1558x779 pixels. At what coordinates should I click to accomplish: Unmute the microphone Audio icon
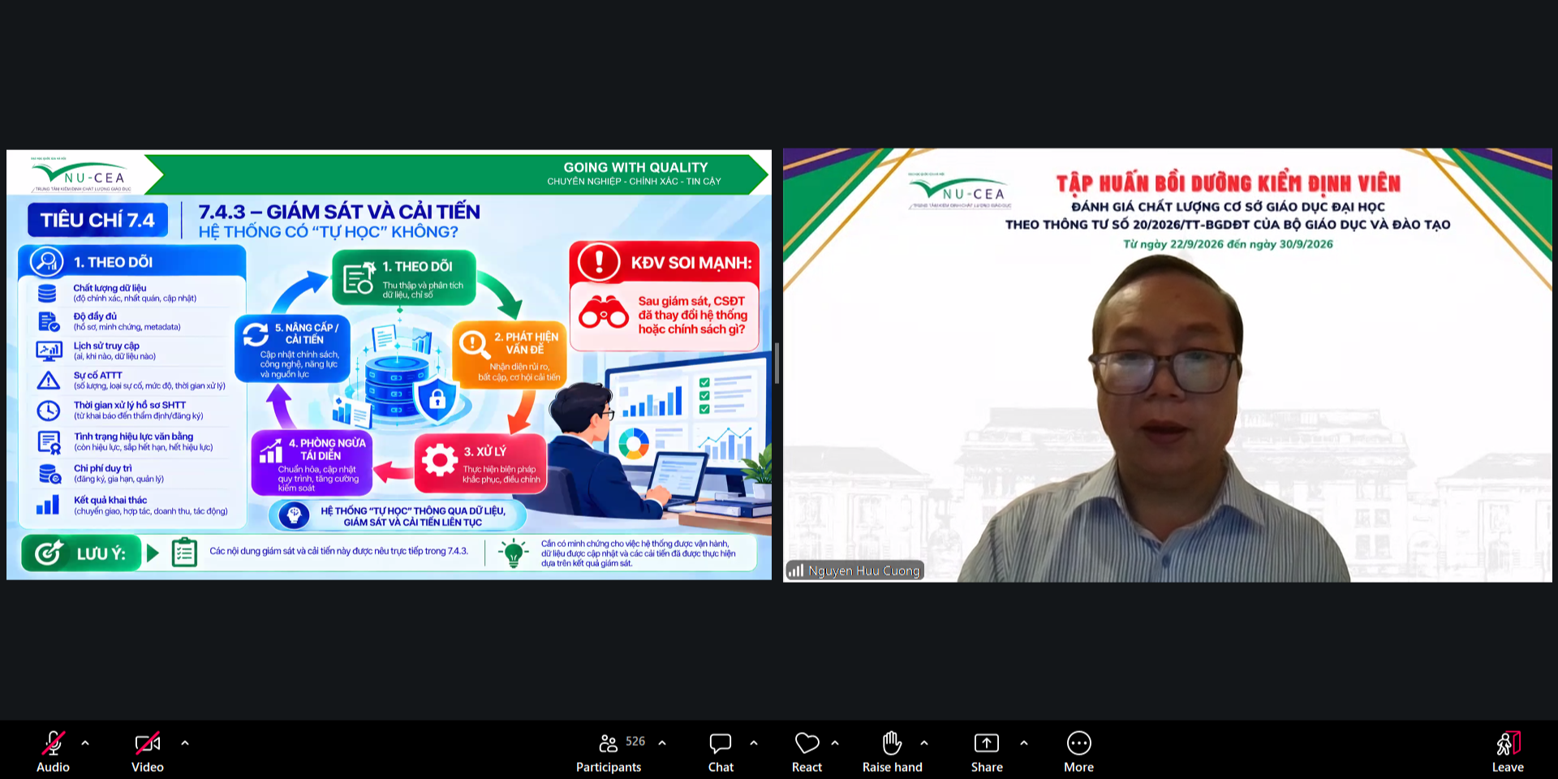53,743
